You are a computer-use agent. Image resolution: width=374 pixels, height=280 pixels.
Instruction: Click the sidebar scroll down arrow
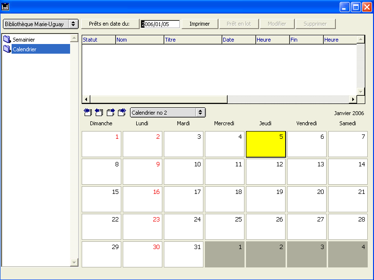point(74,263)
